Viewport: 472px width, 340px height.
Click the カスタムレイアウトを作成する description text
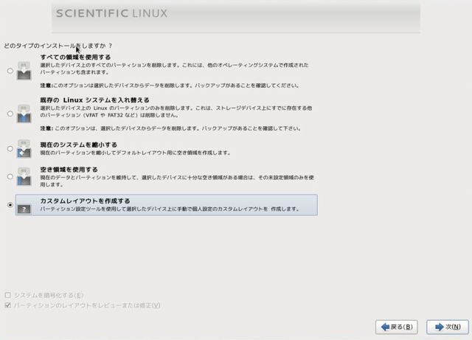click(x=170, y=209)
